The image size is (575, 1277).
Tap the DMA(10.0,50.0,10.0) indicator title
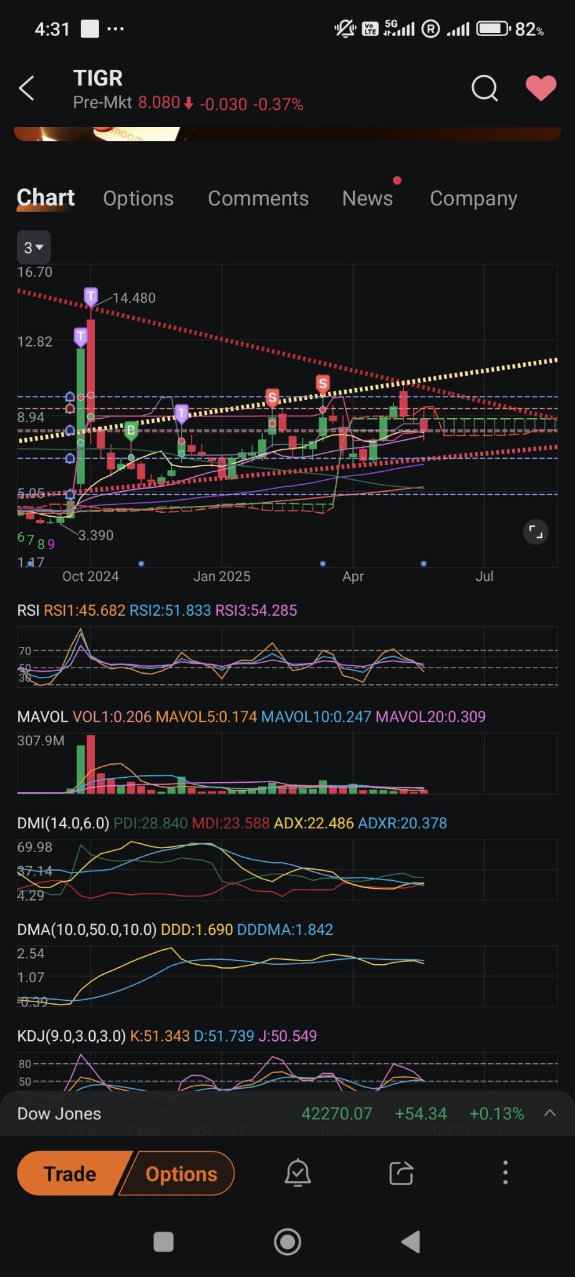click(x=87, y=930)
